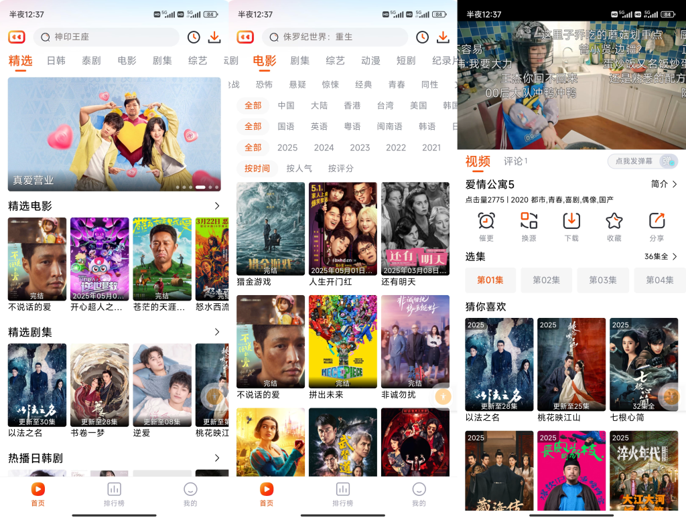
Task: Open 猎金游戏 movie poster
Action: tap(271, 228)
